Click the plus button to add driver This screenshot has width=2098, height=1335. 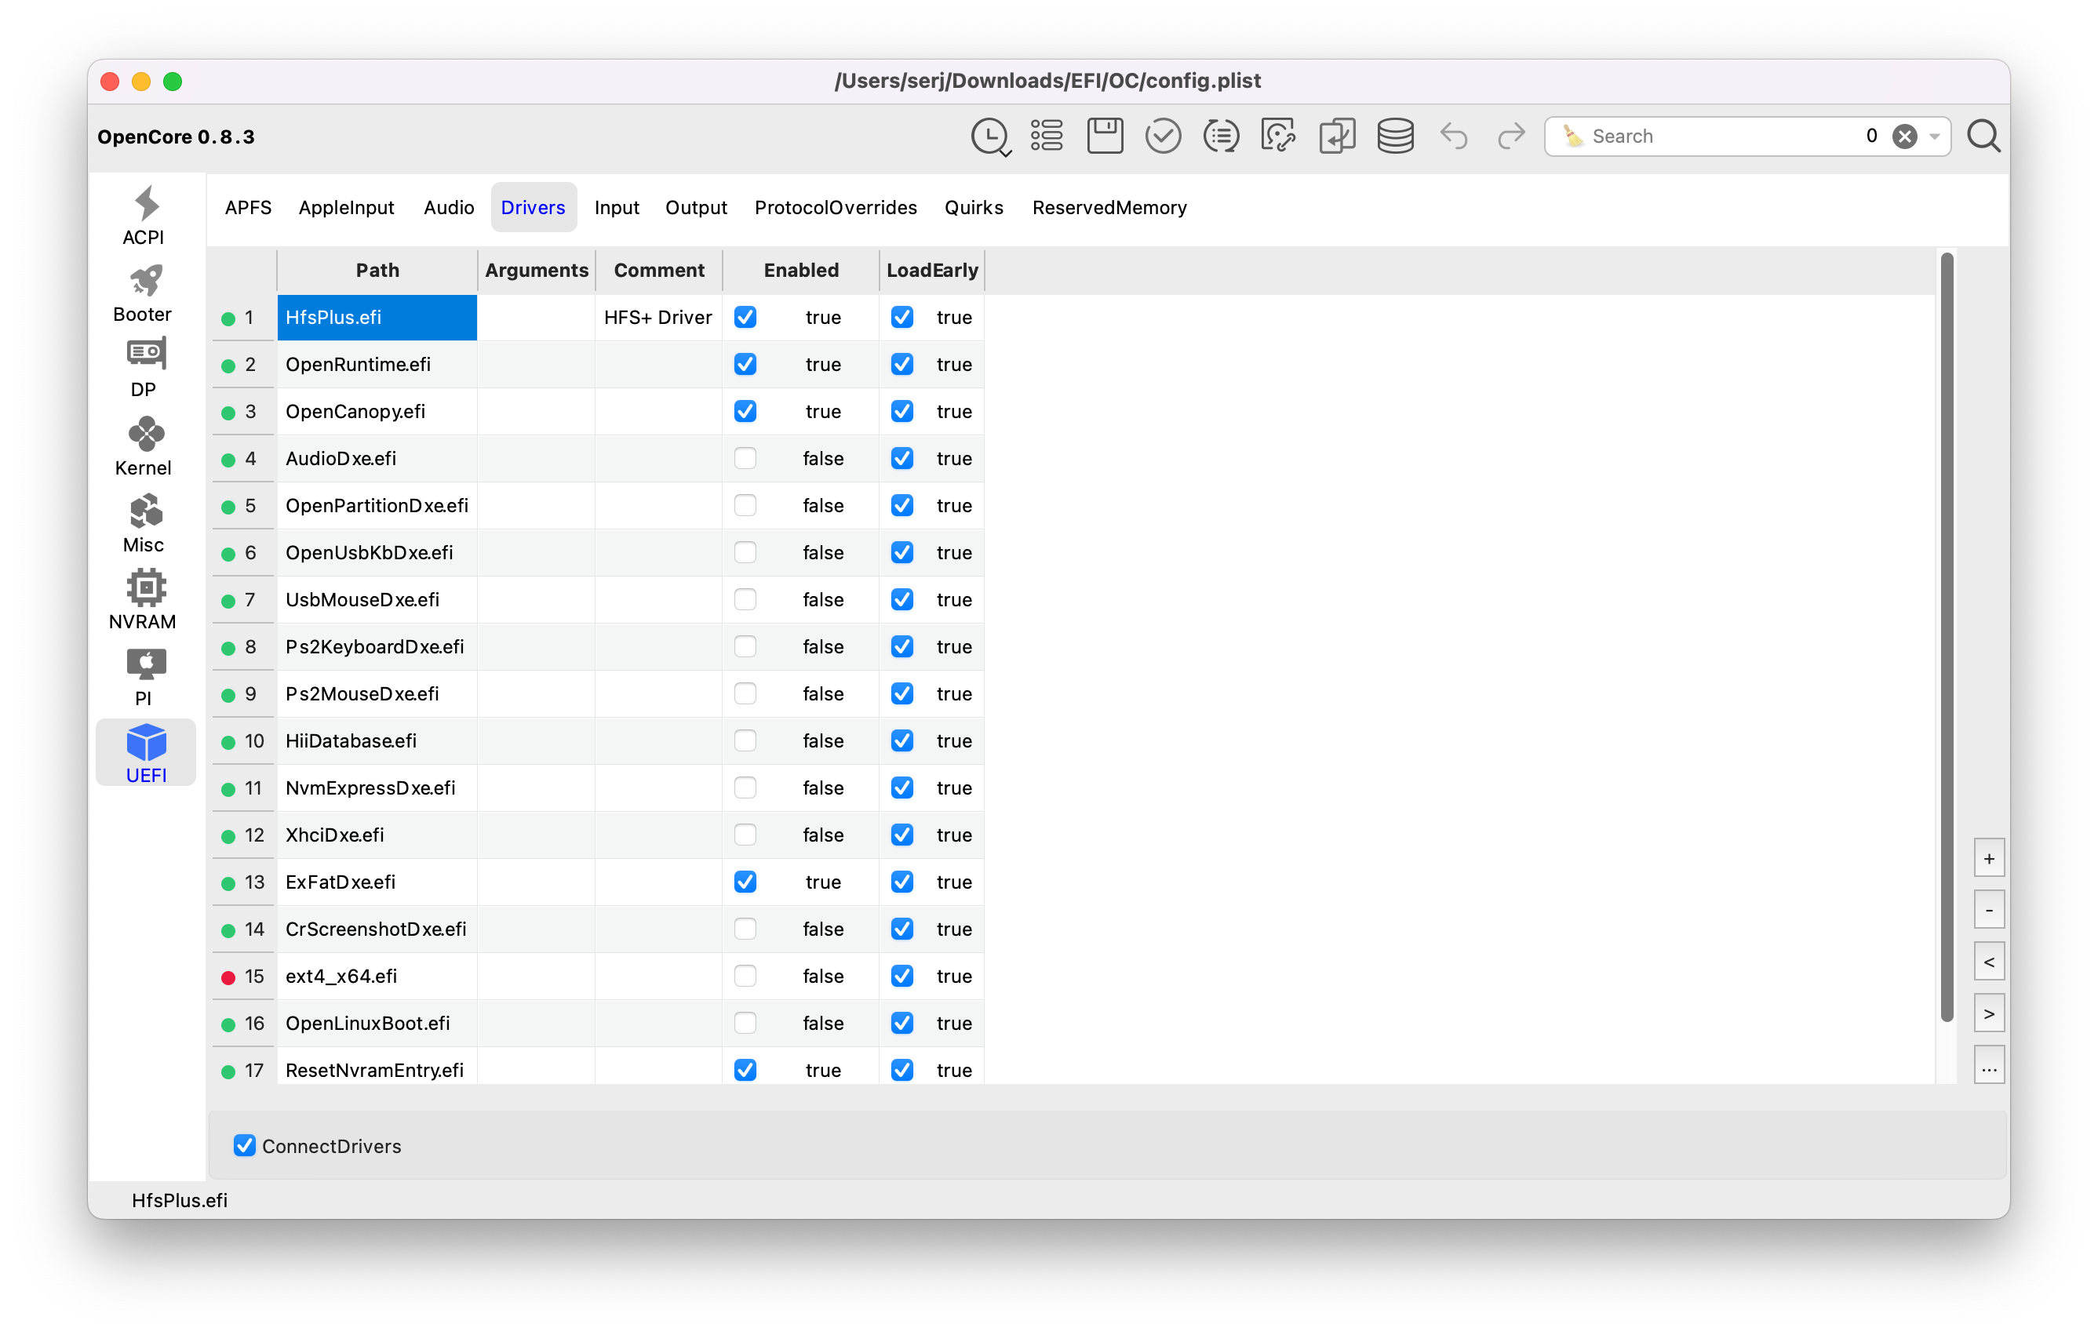[1988, 858]
